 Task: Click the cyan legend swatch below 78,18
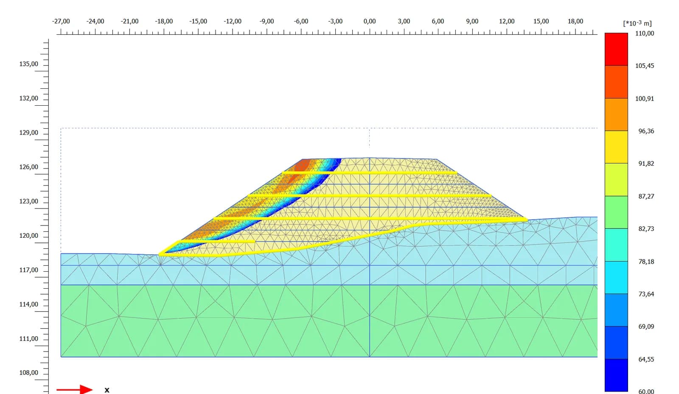[616, 277]
